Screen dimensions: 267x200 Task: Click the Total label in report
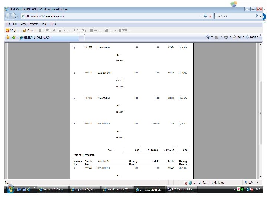coord(110,150)
